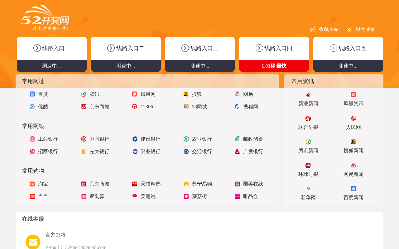Open 线路入口五 line entry
Viewport: 399px width, 249px height.
coord(348,48)
